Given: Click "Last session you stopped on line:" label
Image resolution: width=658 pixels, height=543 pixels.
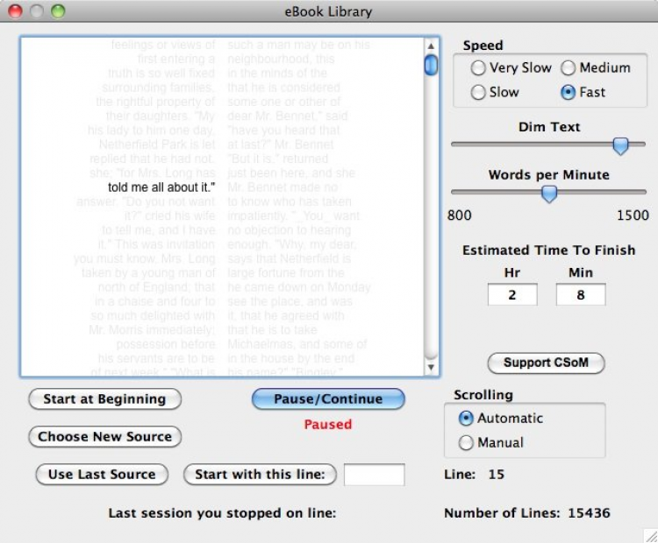Looking at the screenshot, I should [x=223, y=513].
